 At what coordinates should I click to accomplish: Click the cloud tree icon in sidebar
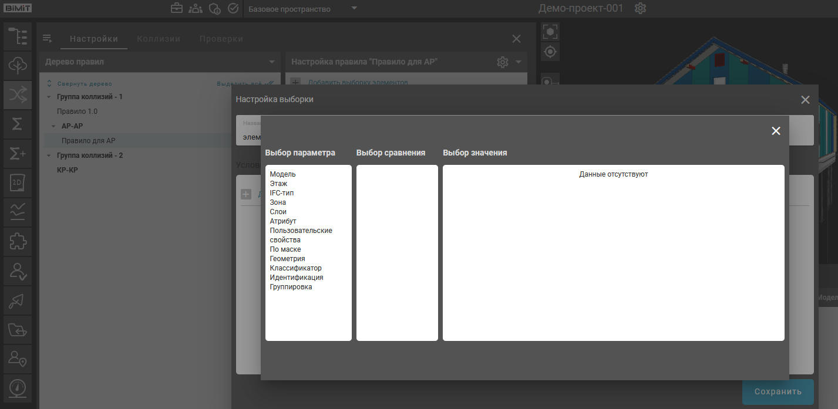pyautogui.click(x=18, y=65)
